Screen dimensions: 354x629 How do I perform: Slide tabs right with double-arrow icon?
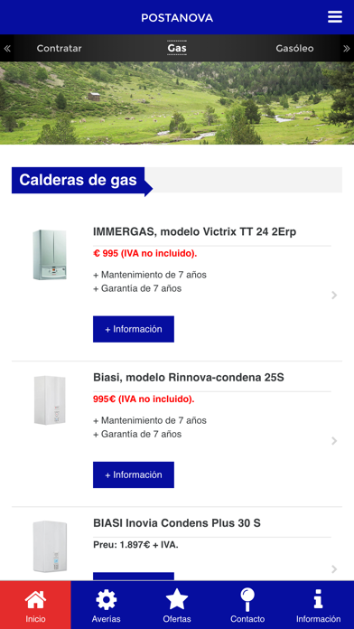(347, 48)
